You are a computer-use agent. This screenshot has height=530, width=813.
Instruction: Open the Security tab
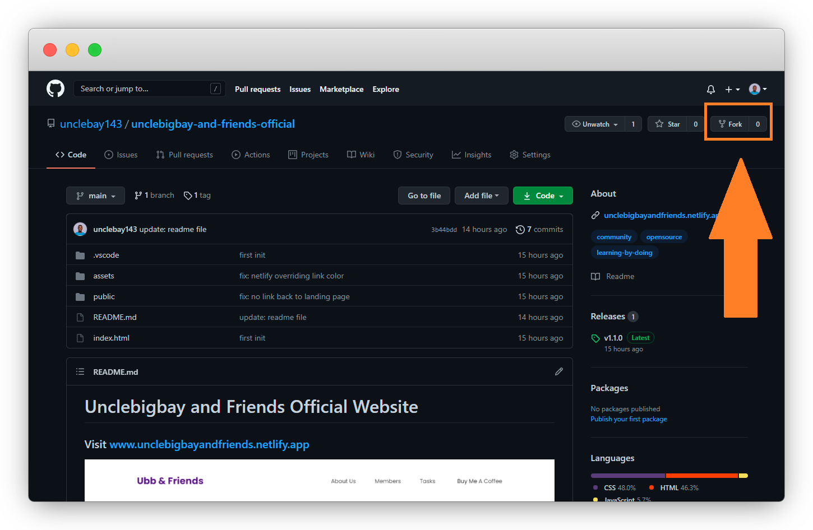tap(413, 155)
